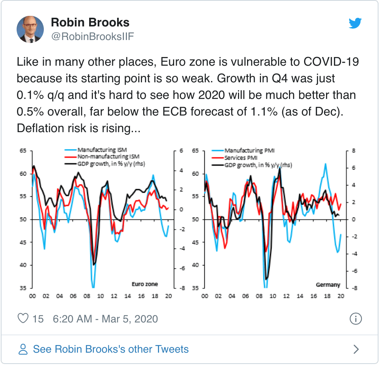The height and width of the screenshot is (367, 380).
Task: Open the tweet info icon
Action: tap(355, 319)
